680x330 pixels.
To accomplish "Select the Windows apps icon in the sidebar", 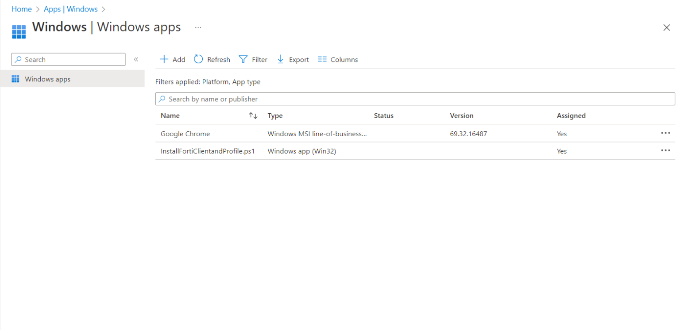I will (16, 79).
